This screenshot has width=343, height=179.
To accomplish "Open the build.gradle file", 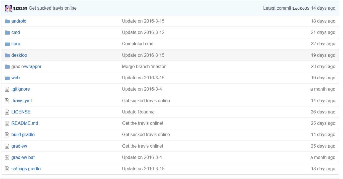I will pyautogui.click(x=23, y=135).
